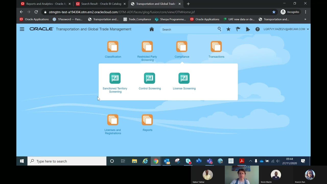Open the Classification folder icon
The image size is (327, 184).
click(113, 47)
